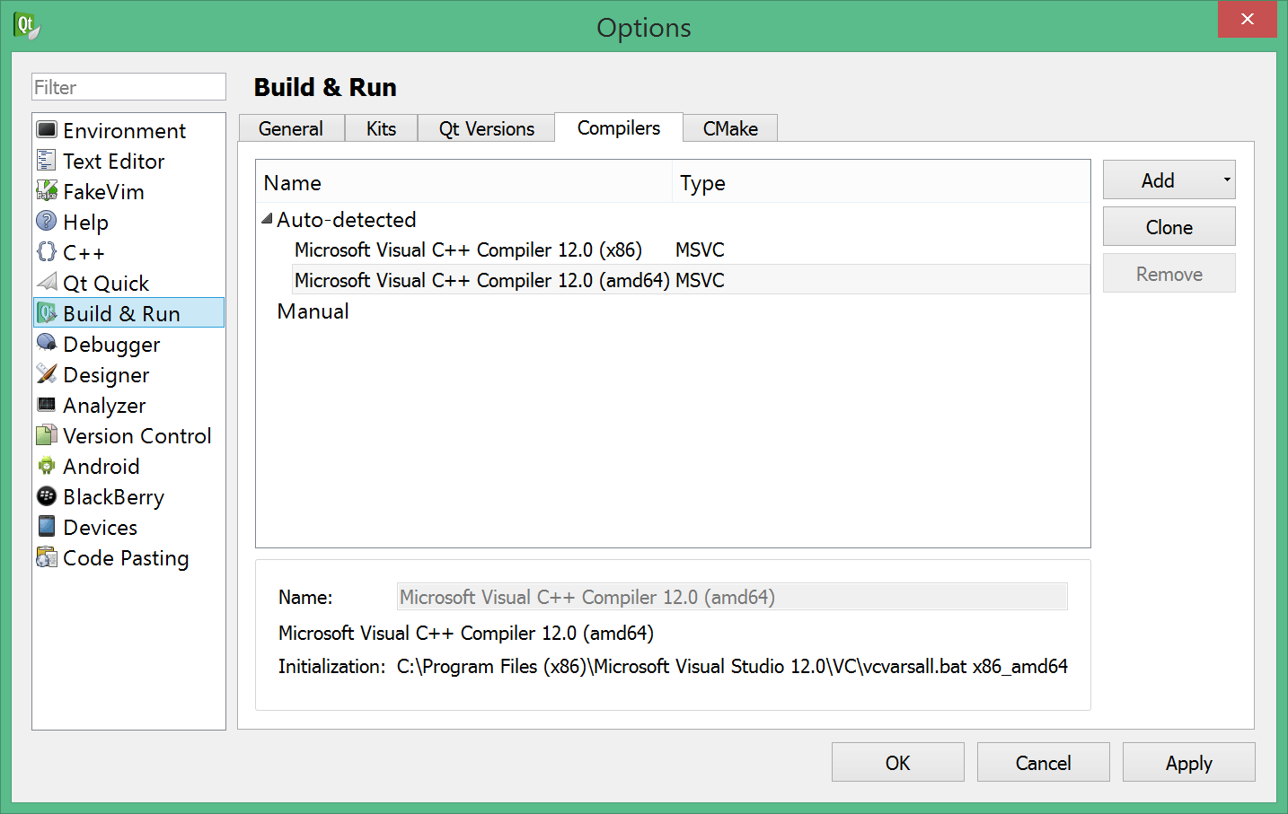
Task: Click the Environment category icon
Action: pos(47,130)
